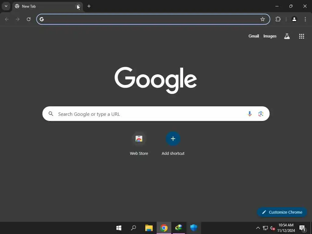Show hidden system tray icons

(258, 228)
